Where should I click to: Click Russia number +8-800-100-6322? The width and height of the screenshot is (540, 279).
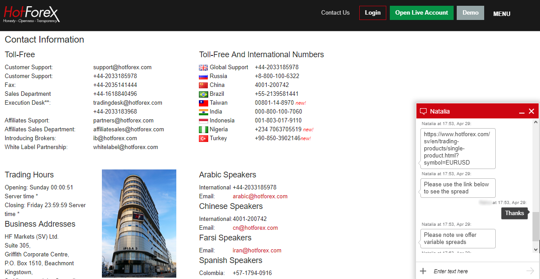click(277, 76)
